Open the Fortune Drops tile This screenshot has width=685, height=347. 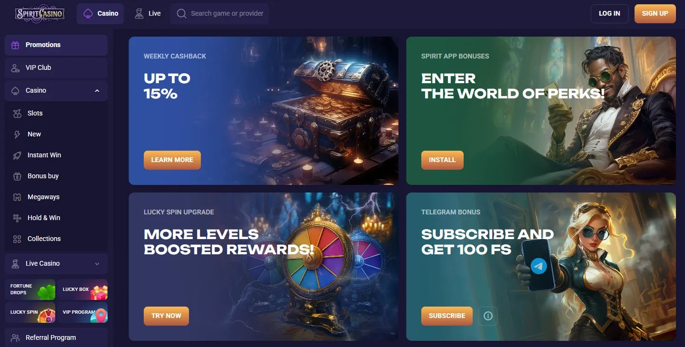click(x=30, y=289)
